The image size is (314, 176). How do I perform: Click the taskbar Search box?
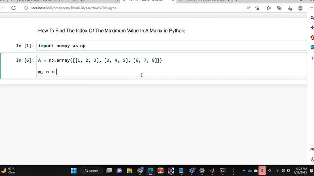tap(92, 171)
